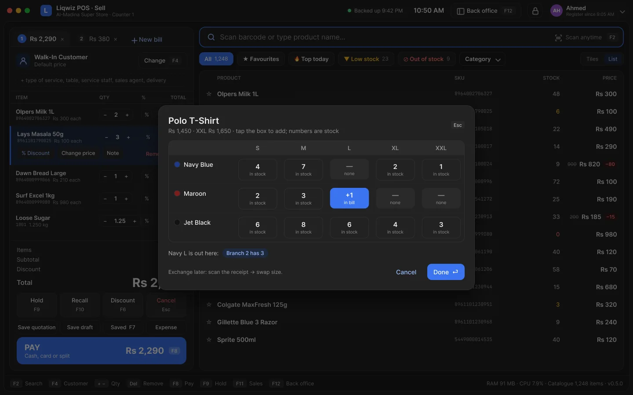This screenshot has height=395, width=633.
Task: Open Saved bills (F7)
Action: (123, 327)
